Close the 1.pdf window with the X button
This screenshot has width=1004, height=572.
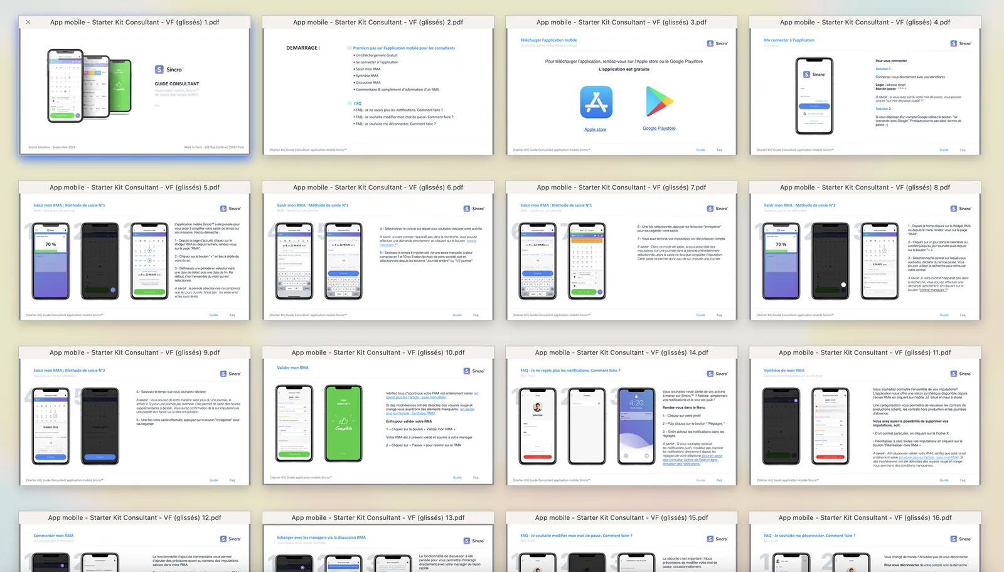tap(28, 22)
